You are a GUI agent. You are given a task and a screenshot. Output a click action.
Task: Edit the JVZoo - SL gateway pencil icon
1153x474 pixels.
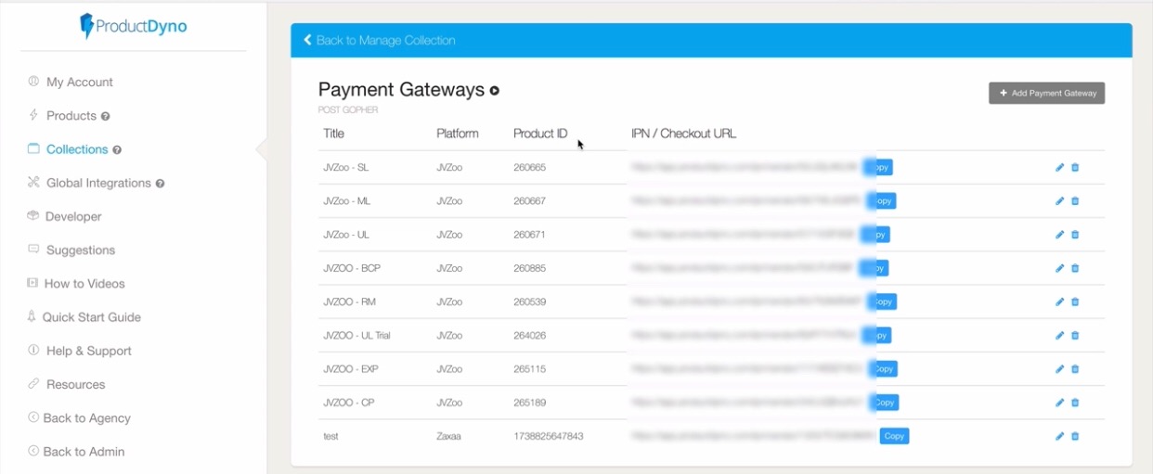pos(1060,168)
